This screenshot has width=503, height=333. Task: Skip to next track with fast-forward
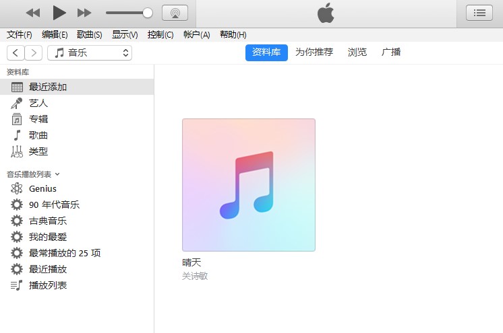84,13
